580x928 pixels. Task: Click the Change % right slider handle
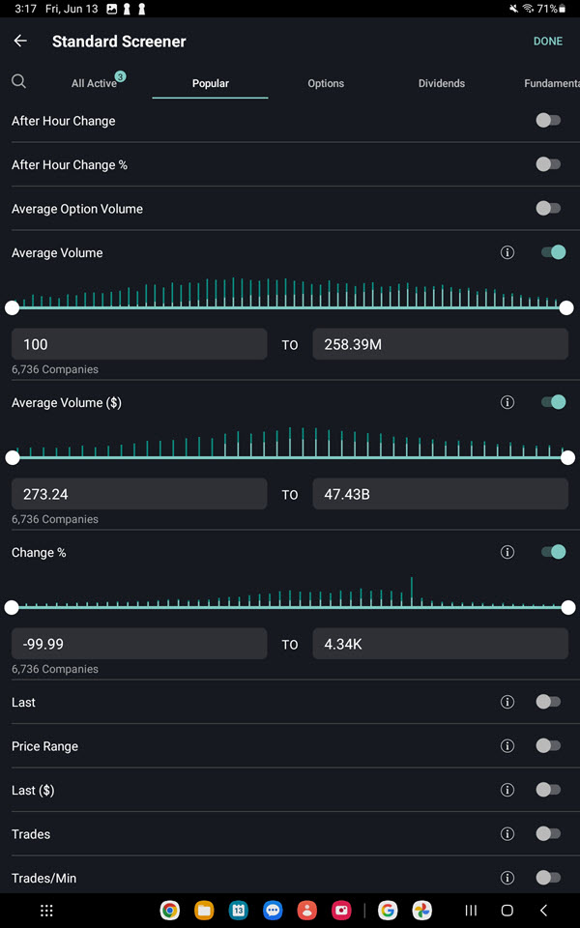coord(568,607)
